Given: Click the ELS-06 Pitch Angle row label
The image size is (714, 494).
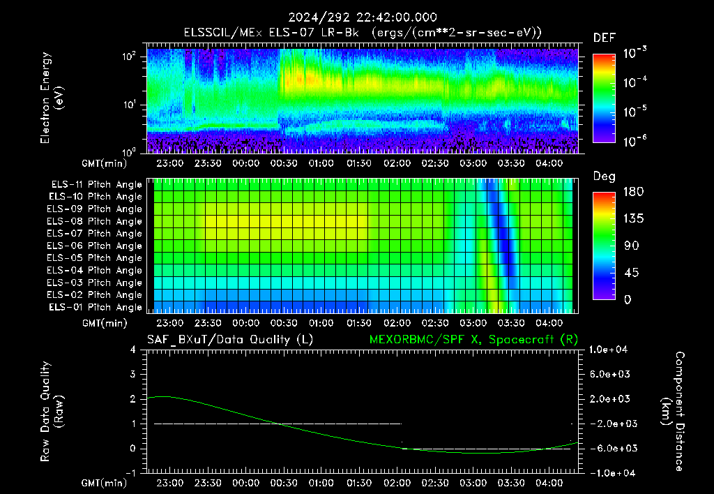Looking at the screenshot, I should [94, 246].
